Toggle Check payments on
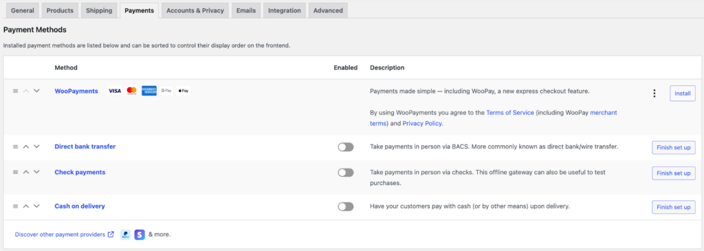704x251 pixels. click(346, 173)
